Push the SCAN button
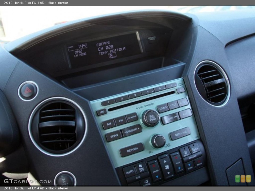The image size is (255, 191). pyautogui.click(x=114, y=136)
